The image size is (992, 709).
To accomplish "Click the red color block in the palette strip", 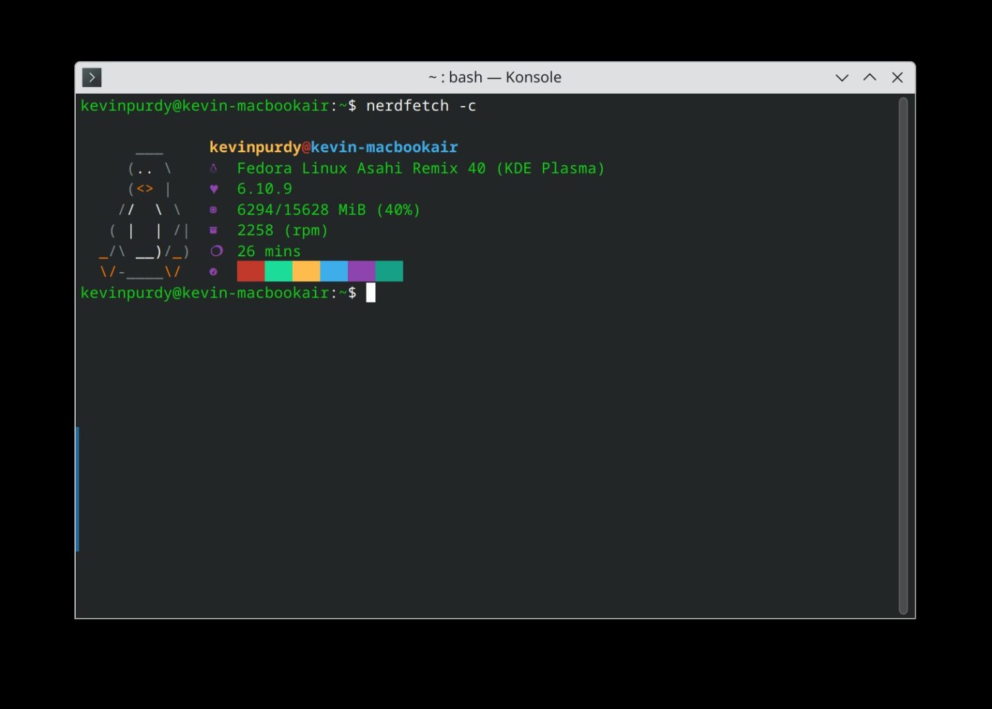I will point(251,271).
